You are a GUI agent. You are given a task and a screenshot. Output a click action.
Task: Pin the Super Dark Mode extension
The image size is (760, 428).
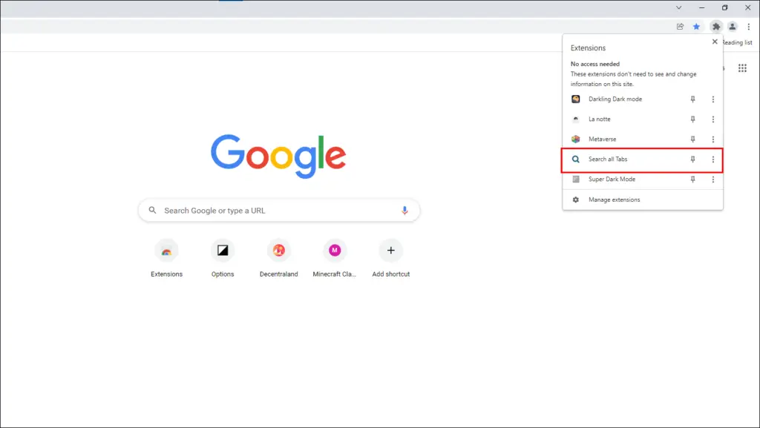(692, 180)
